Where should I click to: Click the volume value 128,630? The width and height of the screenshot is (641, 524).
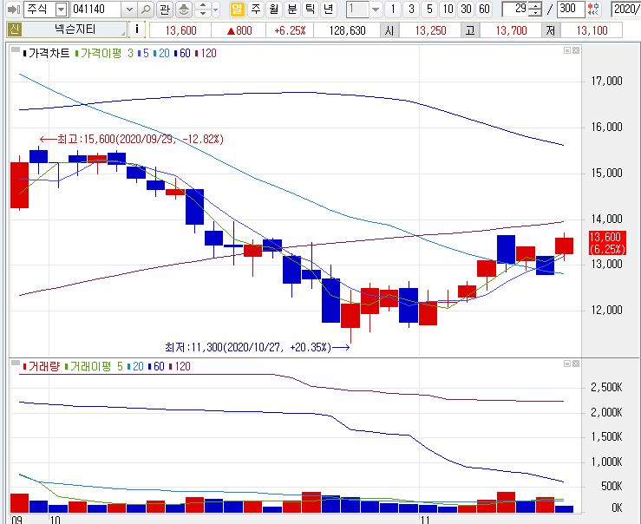[x=347, y=30]
